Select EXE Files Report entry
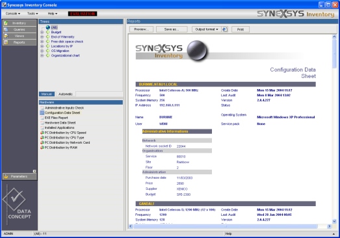The height and width of the screenshot is (238, 340). [x=57, y=118]
